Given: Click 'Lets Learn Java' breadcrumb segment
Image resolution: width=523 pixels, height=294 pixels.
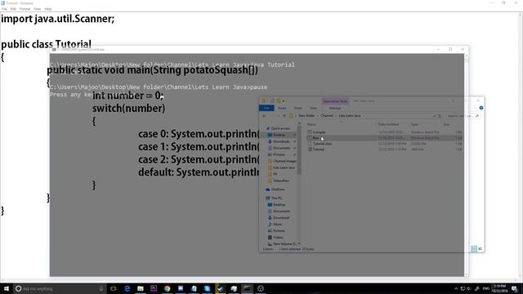Looking at the screenshot, I should pyautogui.click(x=350, y=116).
